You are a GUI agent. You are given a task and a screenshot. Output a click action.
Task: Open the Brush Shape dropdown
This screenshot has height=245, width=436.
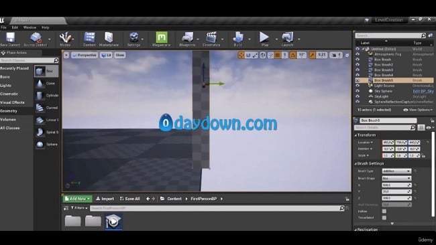coord(396,178)
